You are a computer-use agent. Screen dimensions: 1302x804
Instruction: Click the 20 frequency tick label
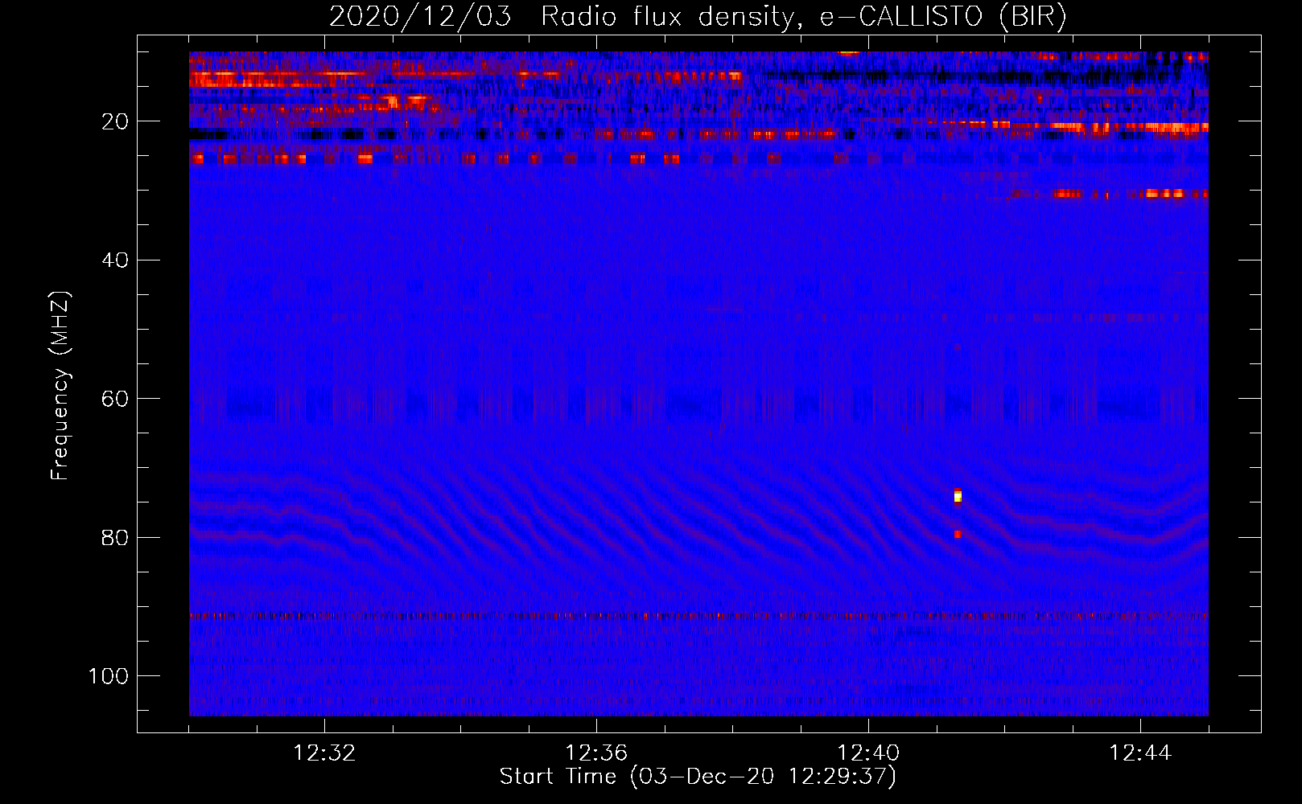tap(116, 121)
